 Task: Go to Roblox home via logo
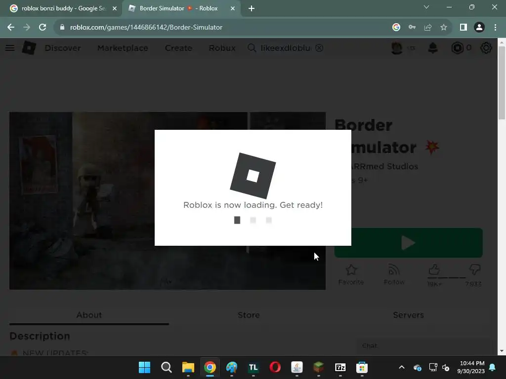pos(29,48)
